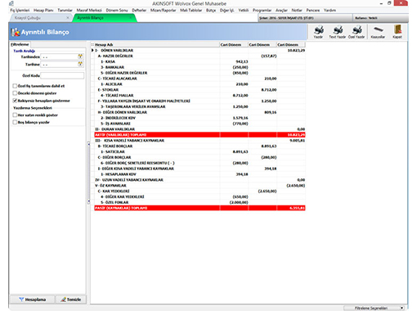Image resolution: width=417 pixels, height=311 pixels.
Task: Select the 5- ÖZEL FONLAR row
Action: (x=200, y=202)
